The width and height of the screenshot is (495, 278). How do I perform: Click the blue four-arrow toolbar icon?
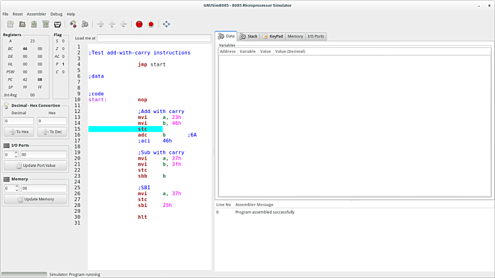click(167, 24)
